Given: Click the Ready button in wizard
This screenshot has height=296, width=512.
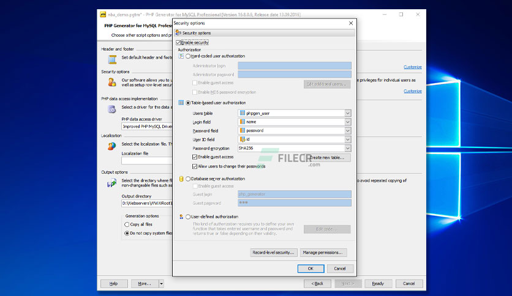Looking at the screenshot, I should (x=378, y=284).
